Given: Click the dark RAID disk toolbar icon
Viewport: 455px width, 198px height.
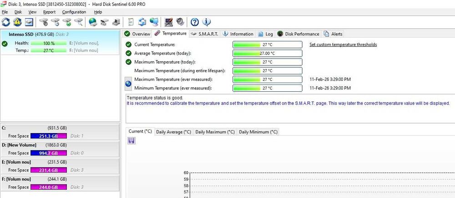Looking at the screenshot, I should 105,22.
